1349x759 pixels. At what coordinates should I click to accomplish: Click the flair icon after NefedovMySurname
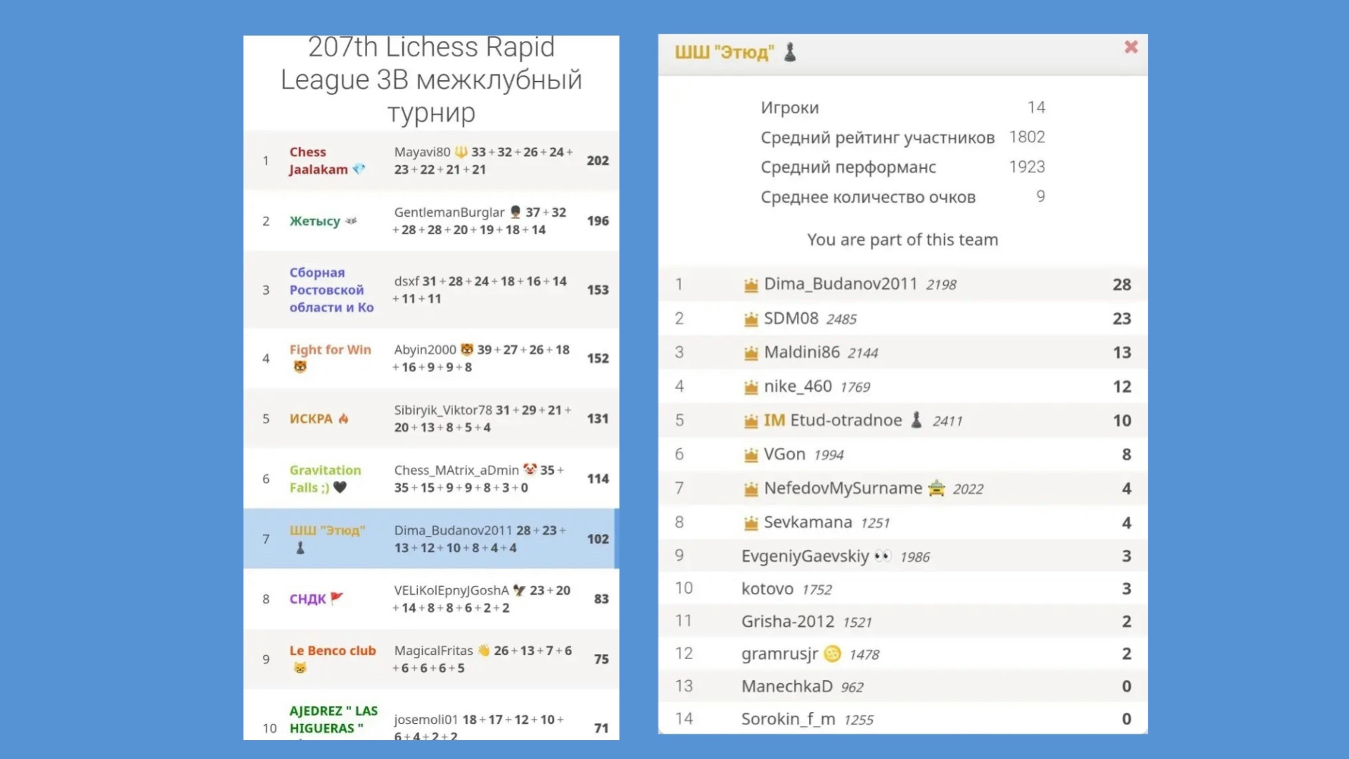click(x=936, y=487)
